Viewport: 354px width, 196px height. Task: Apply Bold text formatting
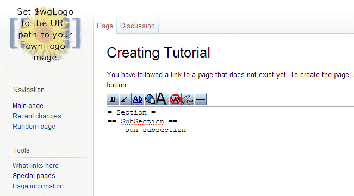click(113, 99)
